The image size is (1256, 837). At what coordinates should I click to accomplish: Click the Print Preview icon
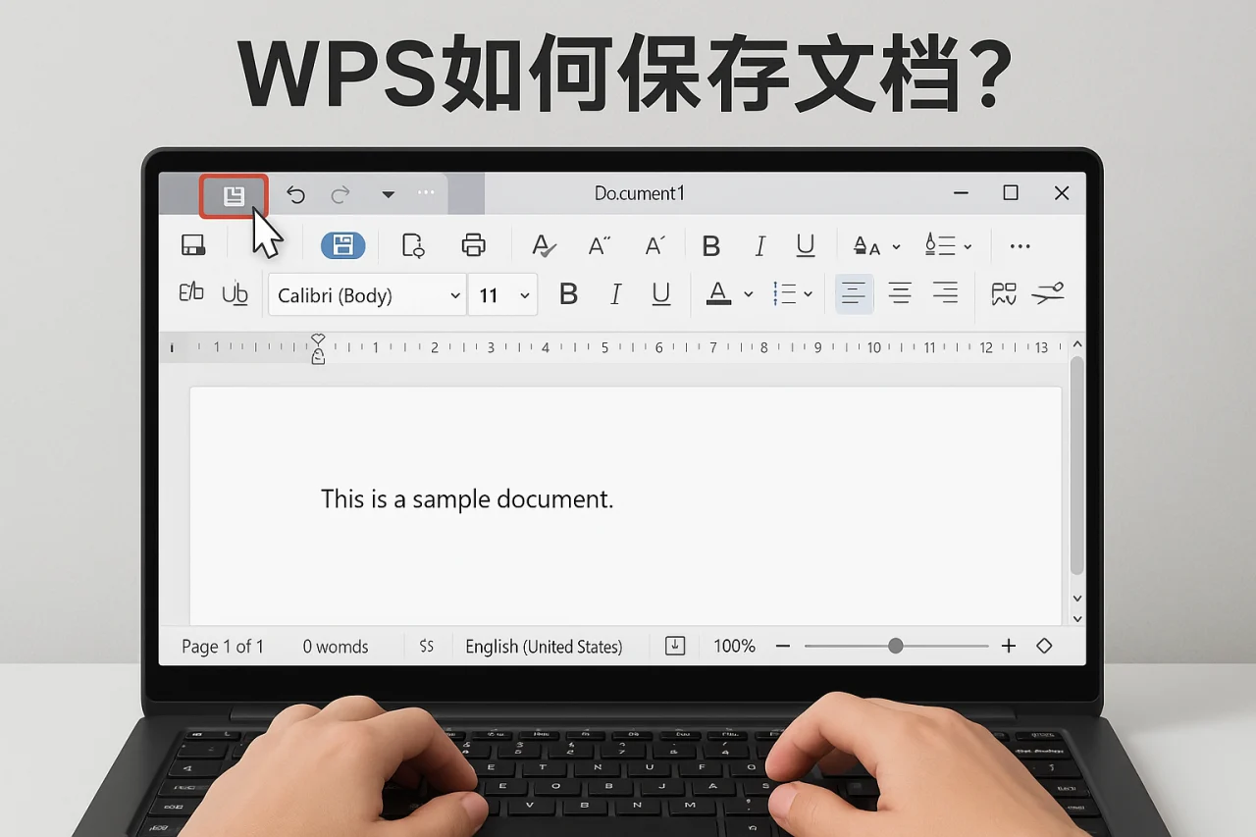click(x=412, y=245)
